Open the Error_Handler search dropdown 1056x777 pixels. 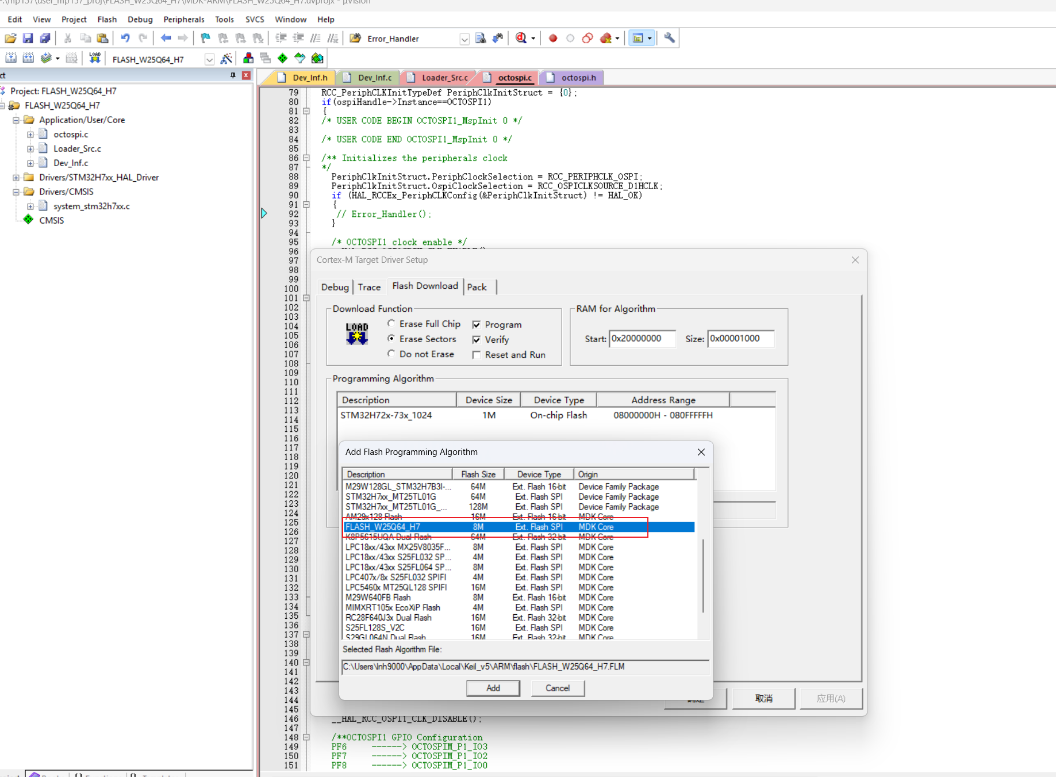[x=464, y=39]
